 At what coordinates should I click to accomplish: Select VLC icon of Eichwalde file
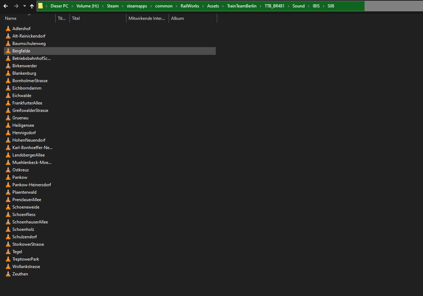(8, 96)
